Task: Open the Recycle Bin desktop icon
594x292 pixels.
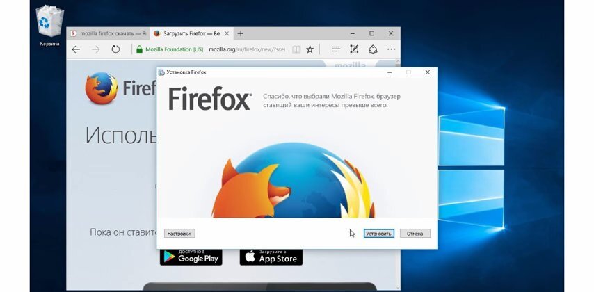Action: tap(49, 25)
